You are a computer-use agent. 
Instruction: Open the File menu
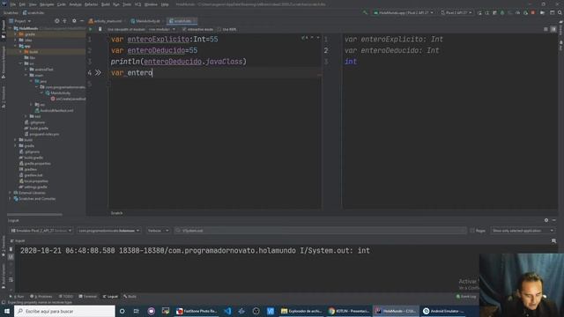[13, 4]
